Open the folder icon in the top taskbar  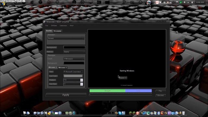[107, 2]
